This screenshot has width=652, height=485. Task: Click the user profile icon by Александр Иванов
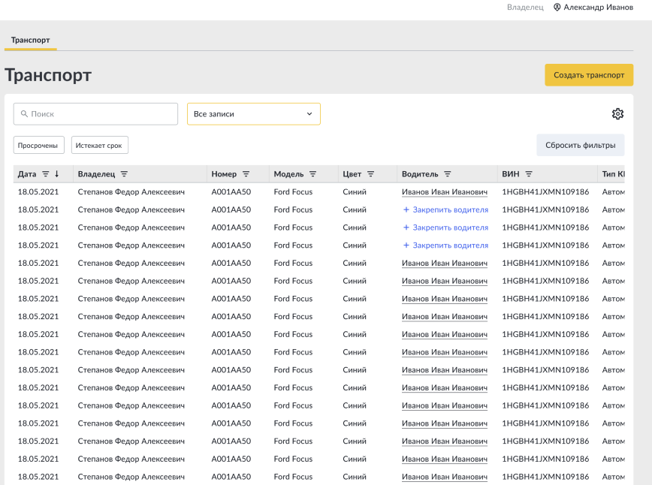coord(557,7)
